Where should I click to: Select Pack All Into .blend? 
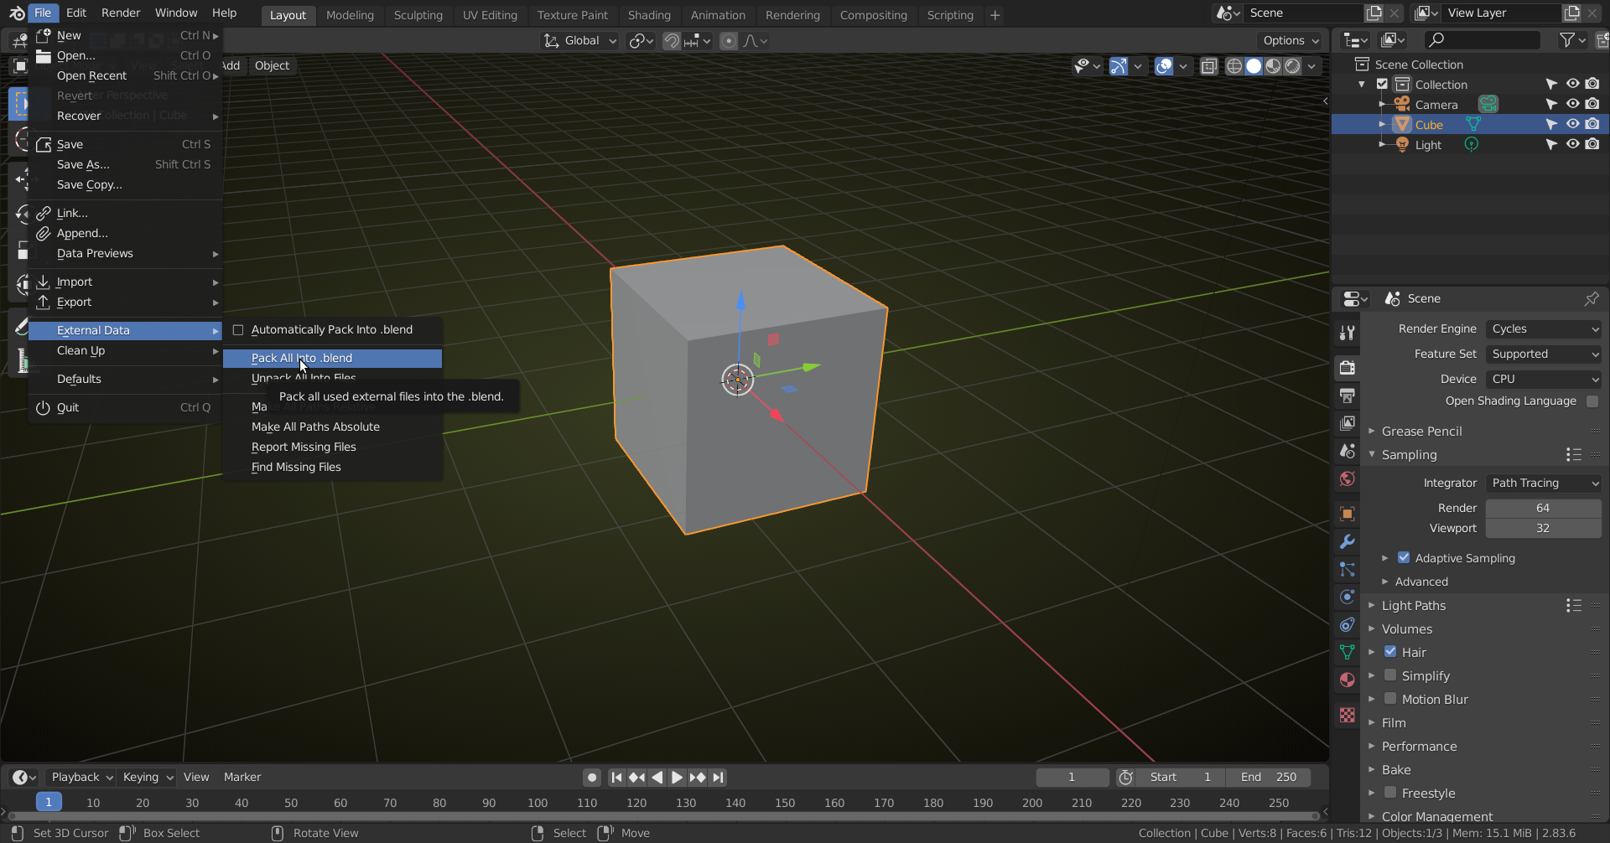(332, 359)
